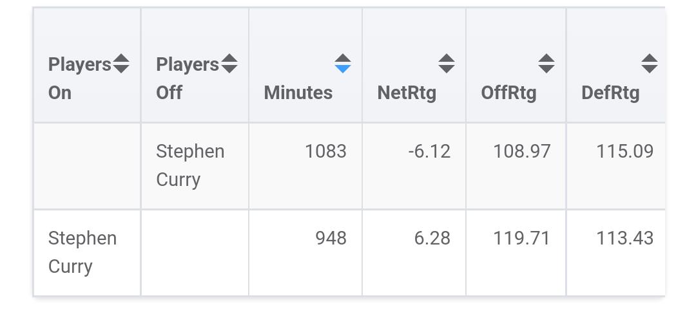This screenshot has height=314, width=696.
Task: Click the Minutes column header text
Action: 298,93
